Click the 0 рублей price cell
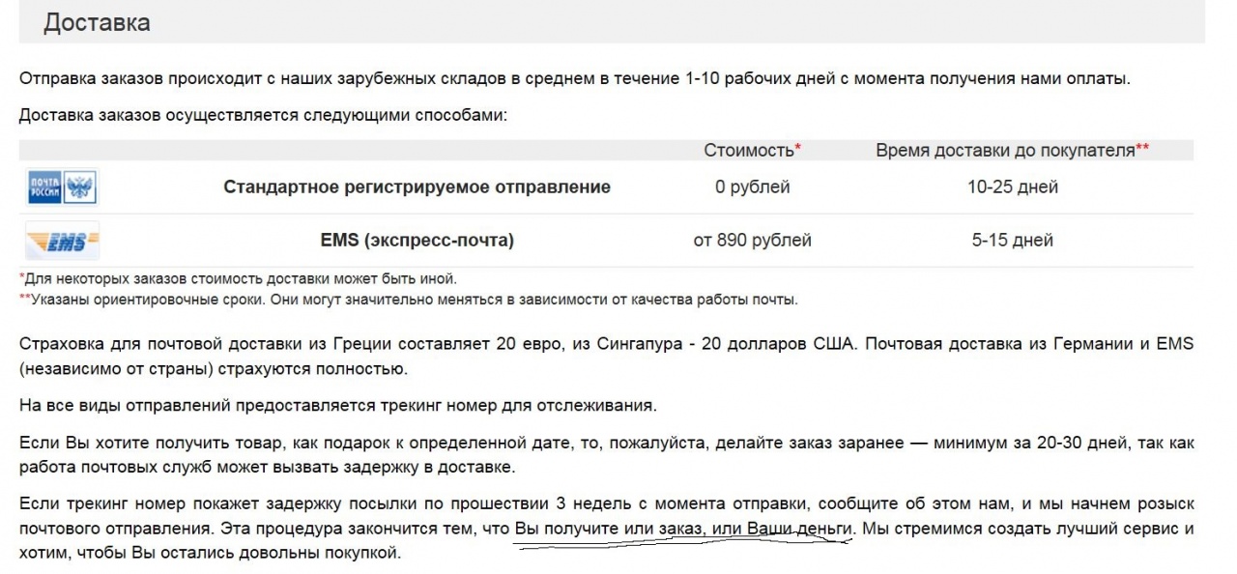 (752, 187)
